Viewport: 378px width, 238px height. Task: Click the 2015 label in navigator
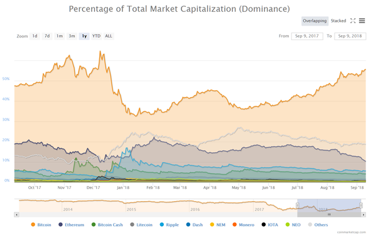click(131, 210)
